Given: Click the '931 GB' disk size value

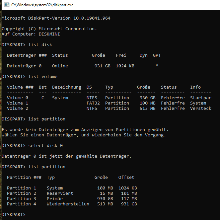Looking at the screenshot, I should (103, 66).
